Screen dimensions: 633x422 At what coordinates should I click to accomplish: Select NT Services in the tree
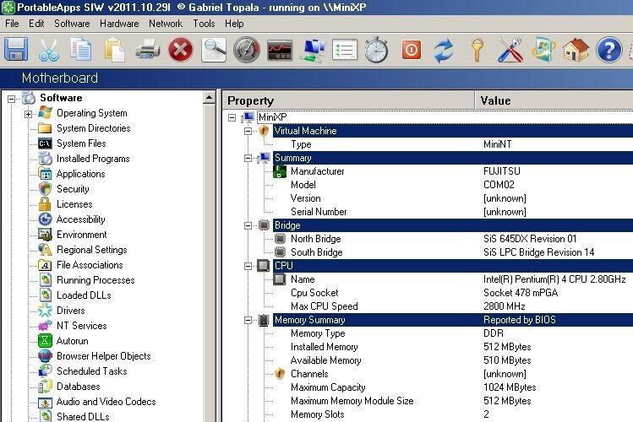pyautogui.click(x=81, y=326)
